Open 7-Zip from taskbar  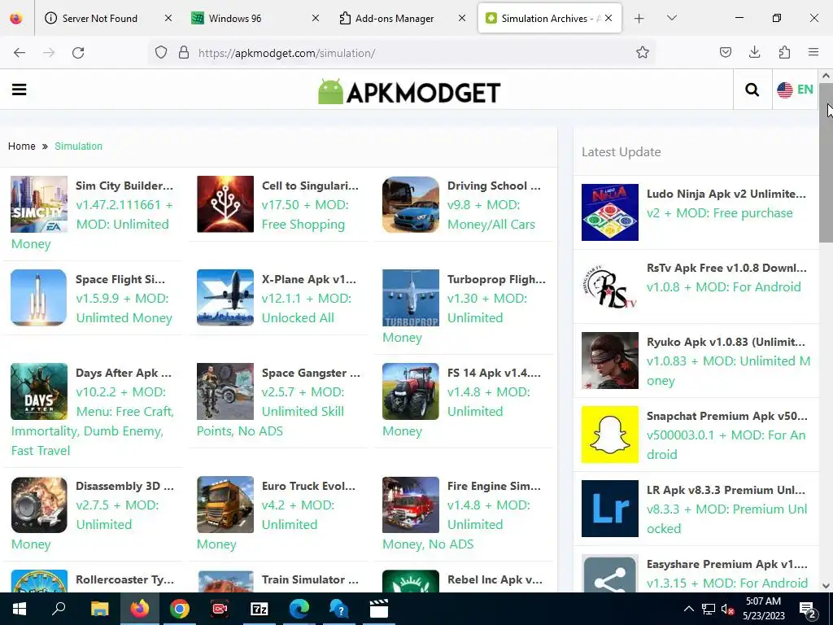(259, 609)
